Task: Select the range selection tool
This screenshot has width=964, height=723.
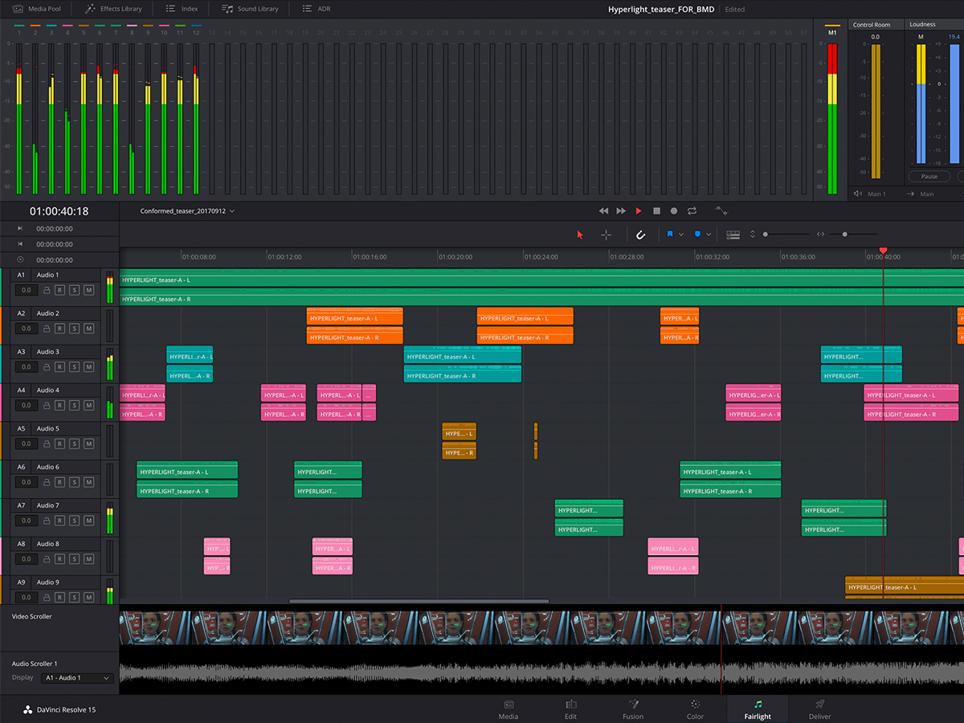Action: (607, 234)
